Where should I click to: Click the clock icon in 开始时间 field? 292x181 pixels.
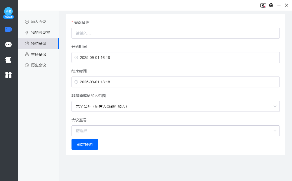coord(76,58)
